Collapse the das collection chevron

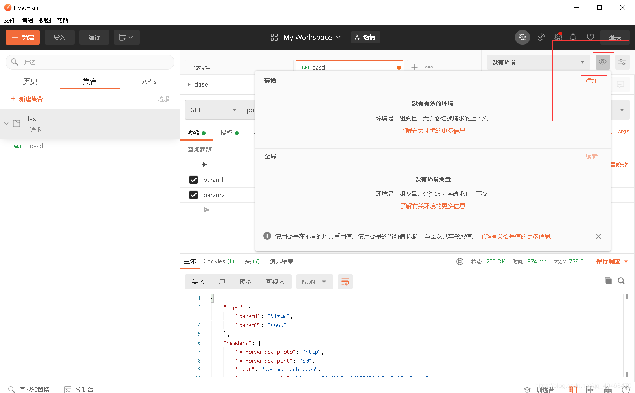coord(6,124)
